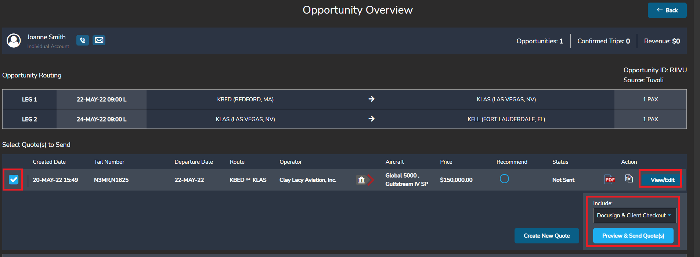Mark the Global 5000 quote as recommended

click(504, 179)
